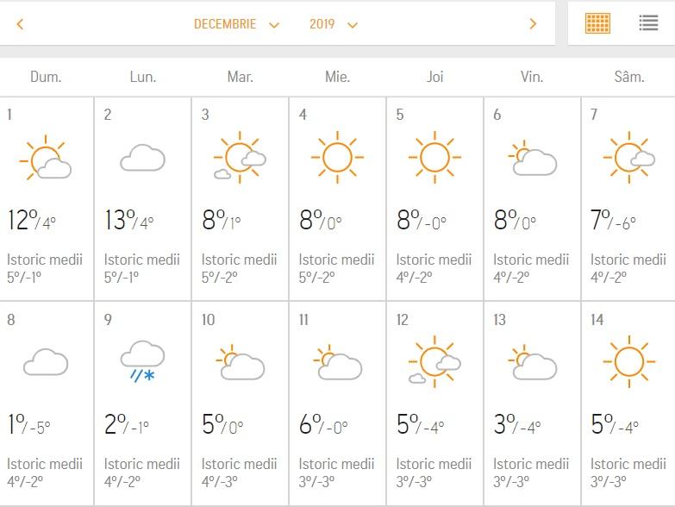Screen dimensions: 675x507
Task: Click the partly sunny icon for December 1
Action: click(46, 159)
